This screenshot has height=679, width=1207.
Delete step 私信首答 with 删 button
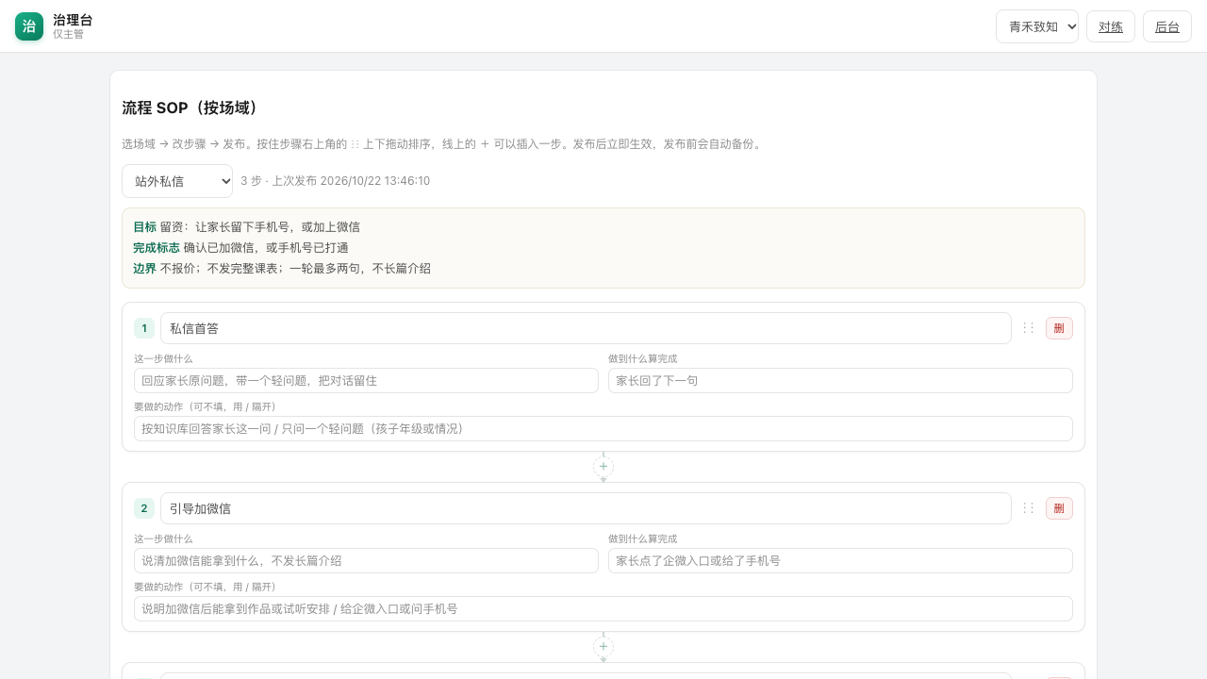(x=1059, y=328)
